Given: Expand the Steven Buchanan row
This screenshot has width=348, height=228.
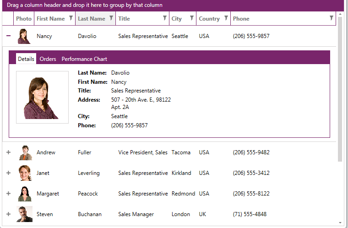Looking at the screenshot, I should click(8, 214).
